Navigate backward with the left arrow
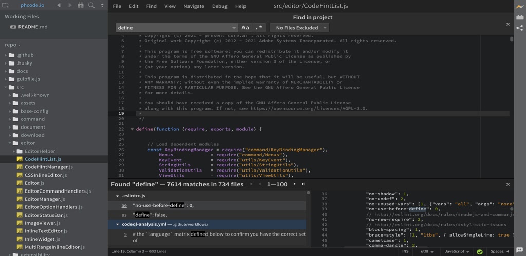 (59, 5)
